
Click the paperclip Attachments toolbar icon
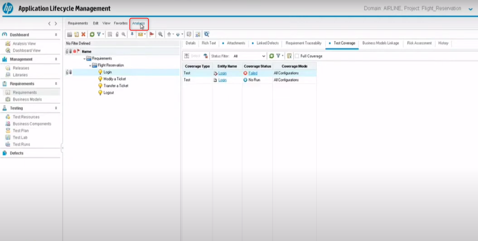click(x=117, y=34)
